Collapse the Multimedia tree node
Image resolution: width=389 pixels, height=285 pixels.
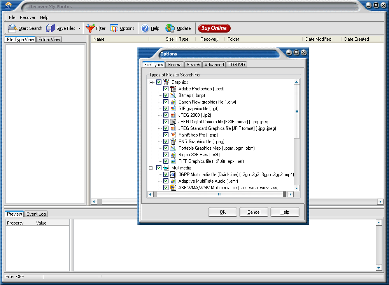tap(151, 168)
